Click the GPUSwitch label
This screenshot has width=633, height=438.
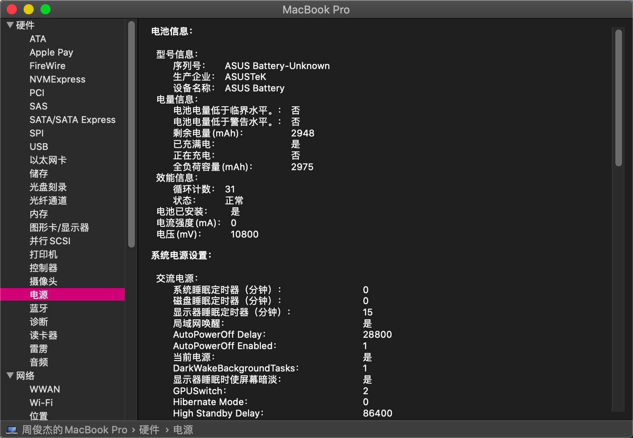point(200,391)
